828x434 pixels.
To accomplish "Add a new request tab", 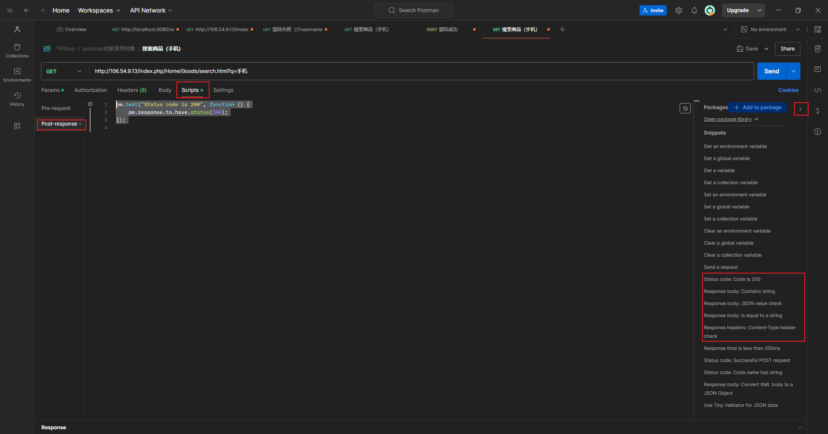I will point(562,29).
